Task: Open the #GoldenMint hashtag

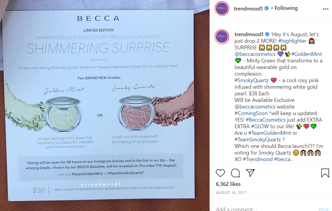Action: click(307, 54)
